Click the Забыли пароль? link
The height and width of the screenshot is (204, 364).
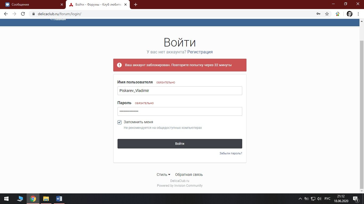[x=231, y=153]
